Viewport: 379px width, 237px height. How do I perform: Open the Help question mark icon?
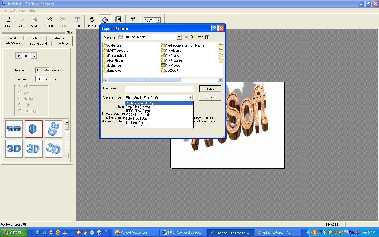pyautogui.click(x=133, y=20)
